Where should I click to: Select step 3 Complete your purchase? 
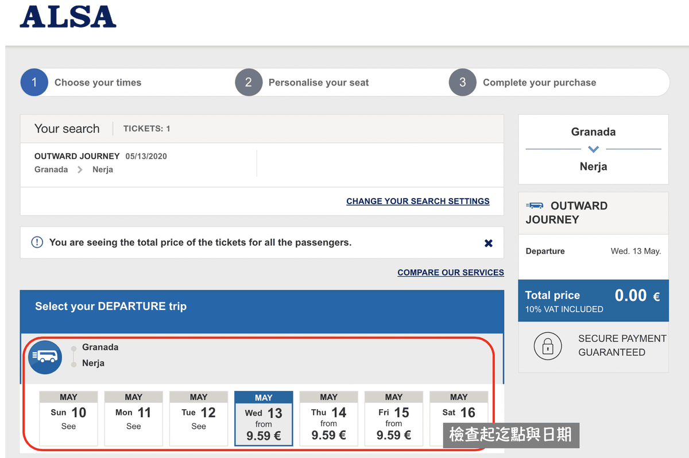(522, 82)
